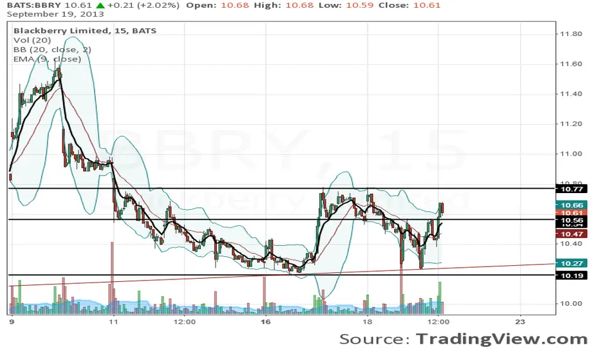
Task: Select the BB (20, close, 2) indicator label
Action: (52, 50)
